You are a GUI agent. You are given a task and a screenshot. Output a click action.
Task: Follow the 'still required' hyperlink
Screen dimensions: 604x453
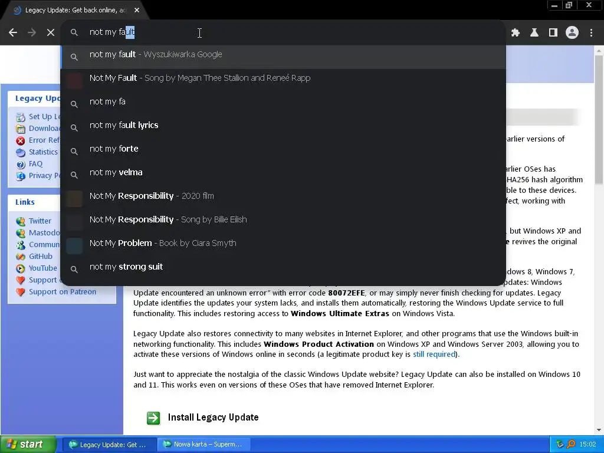(x=434, y=354)
